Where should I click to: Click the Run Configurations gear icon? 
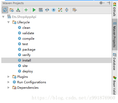coord(14,82)
